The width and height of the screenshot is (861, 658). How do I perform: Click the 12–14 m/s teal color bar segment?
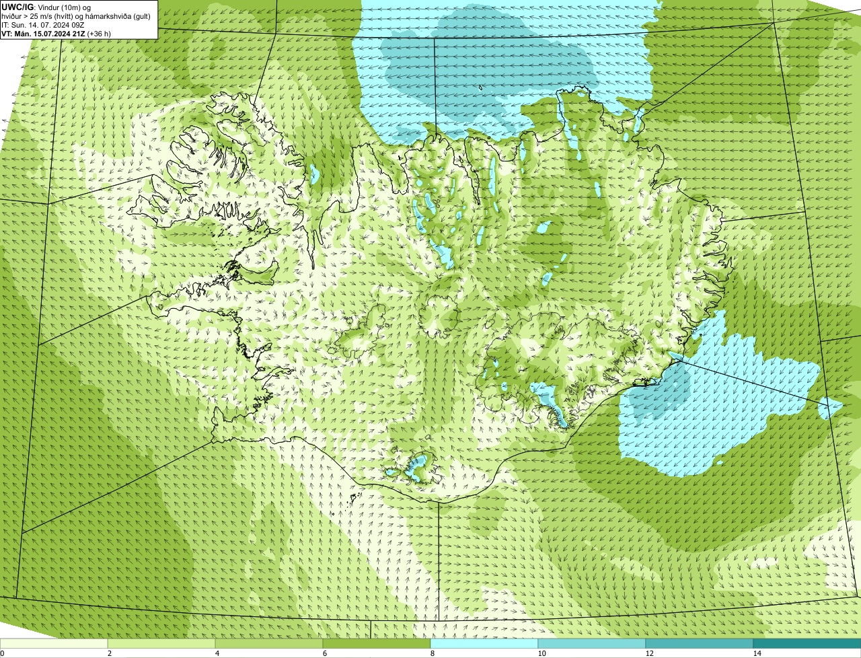(700, 644)
